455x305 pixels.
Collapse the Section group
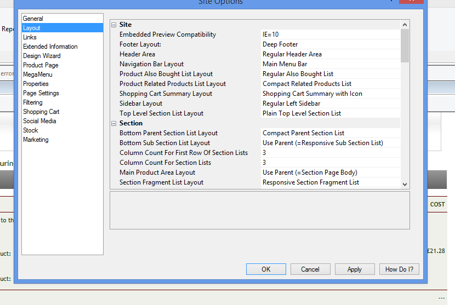tap(114, 123)
